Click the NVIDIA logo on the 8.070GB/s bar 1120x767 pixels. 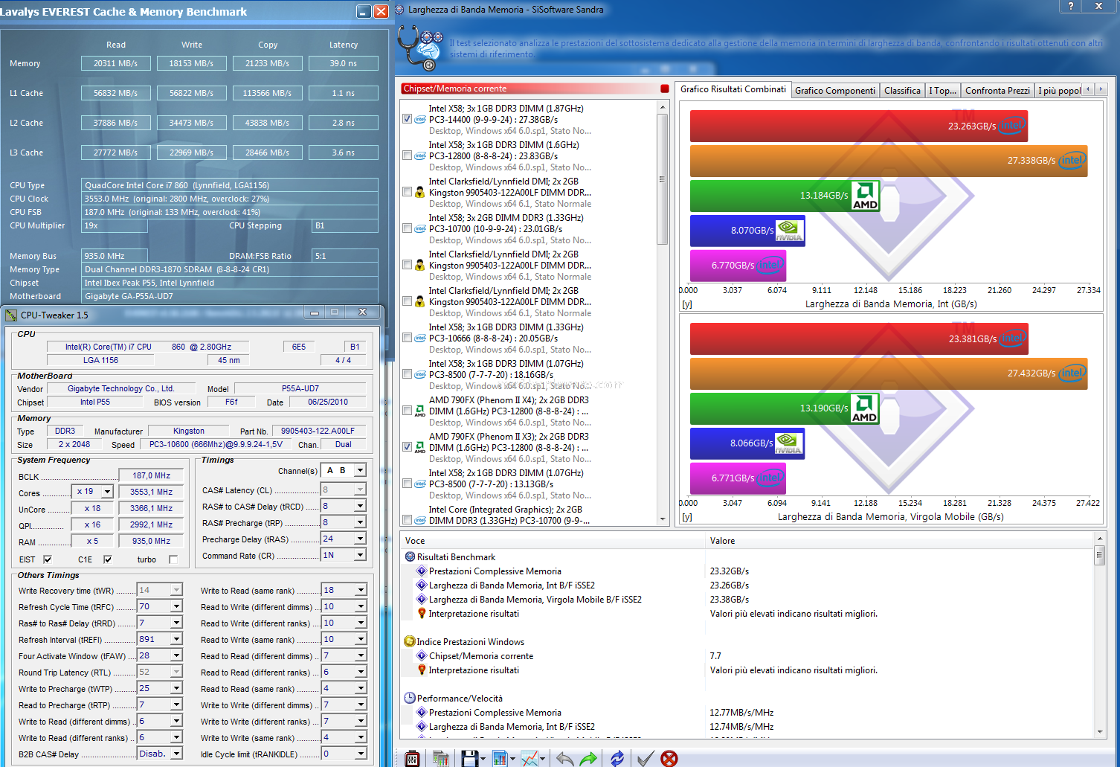coord(788,231)
